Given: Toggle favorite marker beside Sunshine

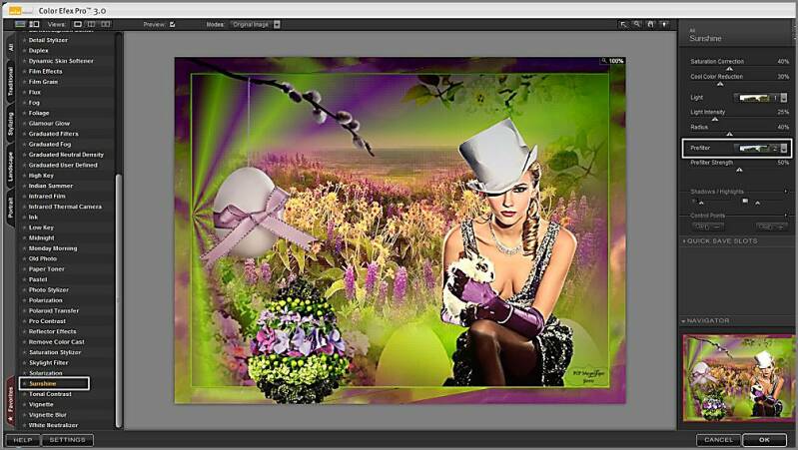Looking at the screenshot, I should (x=24, y=383).
